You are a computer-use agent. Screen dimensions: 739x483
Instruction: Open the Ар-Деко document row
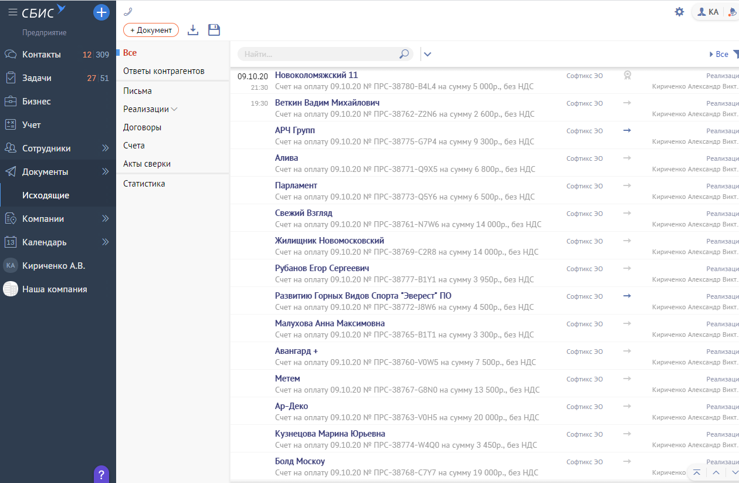pos(484,411)
